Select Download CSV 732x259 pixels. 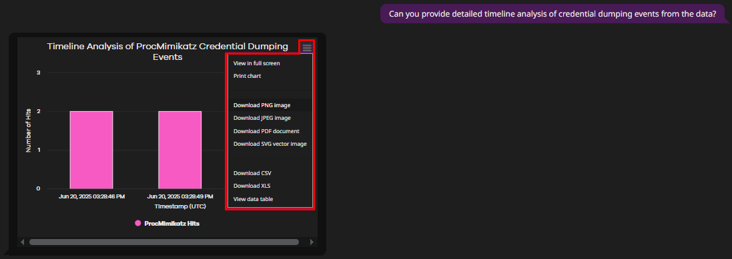click(x=252, y=173)
